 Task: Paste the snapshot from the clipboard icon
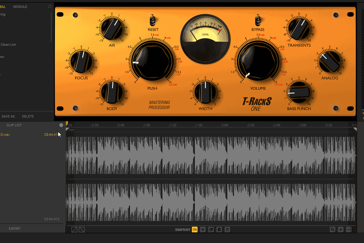point(219,230)
